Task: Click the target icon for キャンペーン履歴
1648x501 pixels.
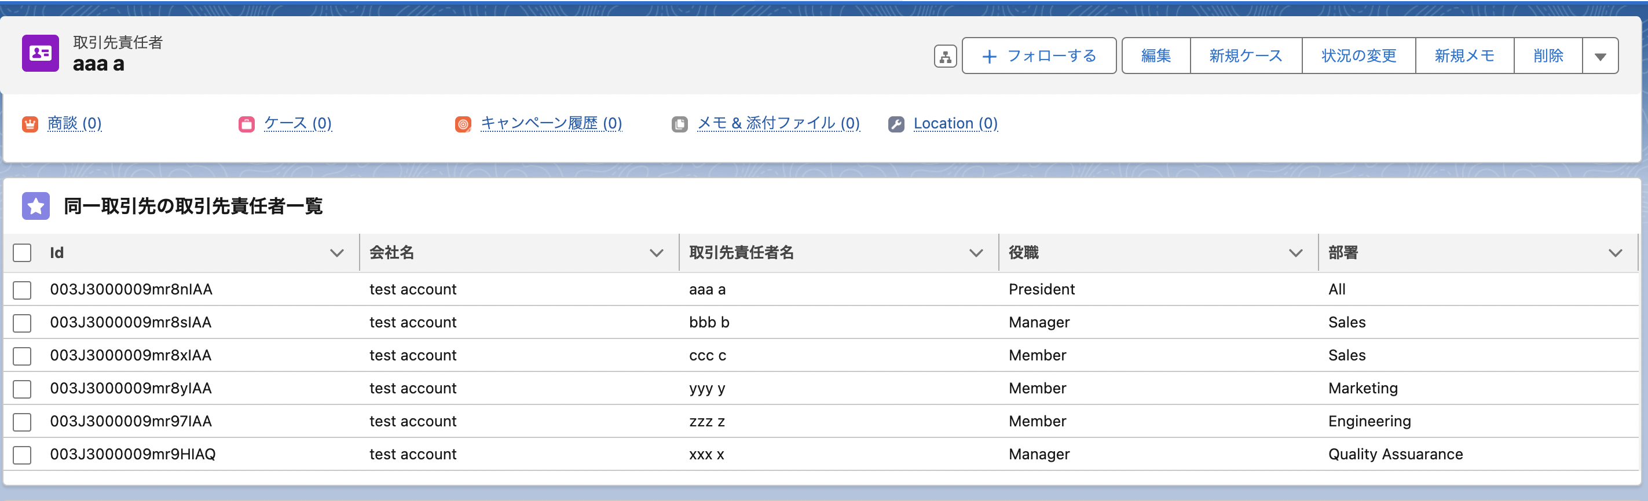Action: click(463, 124)
